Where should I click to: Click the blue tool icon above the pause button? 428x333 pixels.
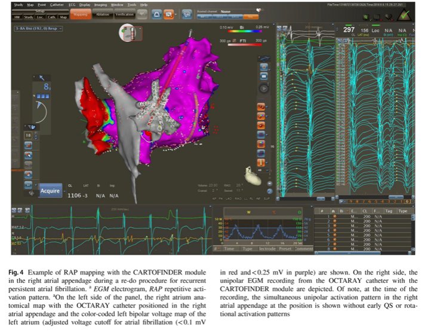[29, 175]
